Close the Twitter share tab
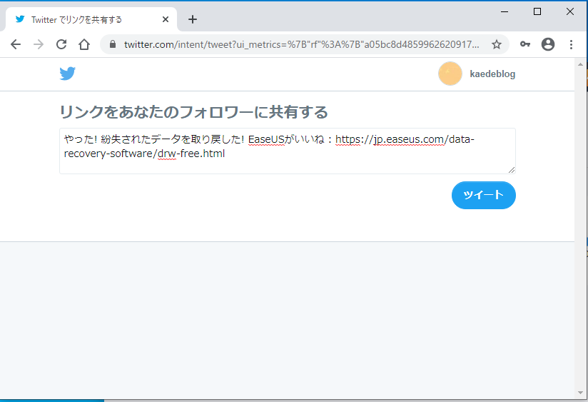This screenshot has height=402, width=588. pos(166,19)
